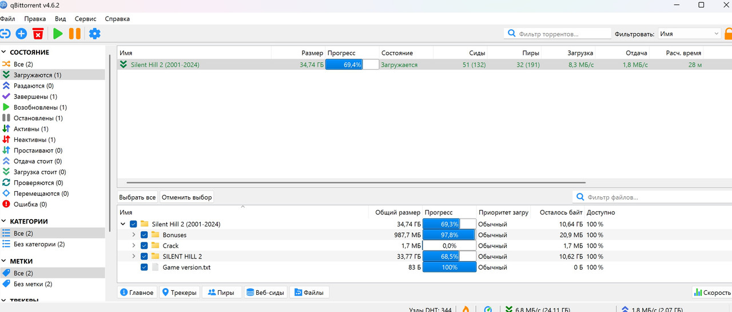The image size is (732, 312).
Task: Open the Файл menu
Action: [x=8, y=19]
